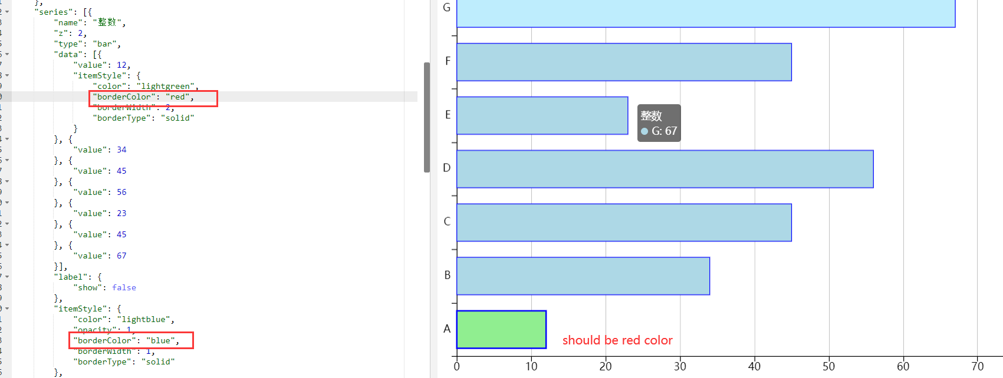Click the legend dot inside the tooltip
This screenshot has height=378, width=1003.
(644, 131)
